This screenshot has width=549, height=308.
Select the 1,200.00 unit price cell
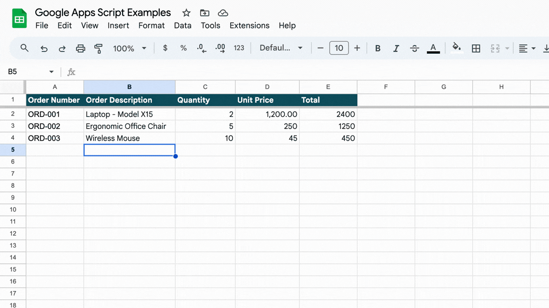[267, 114]
